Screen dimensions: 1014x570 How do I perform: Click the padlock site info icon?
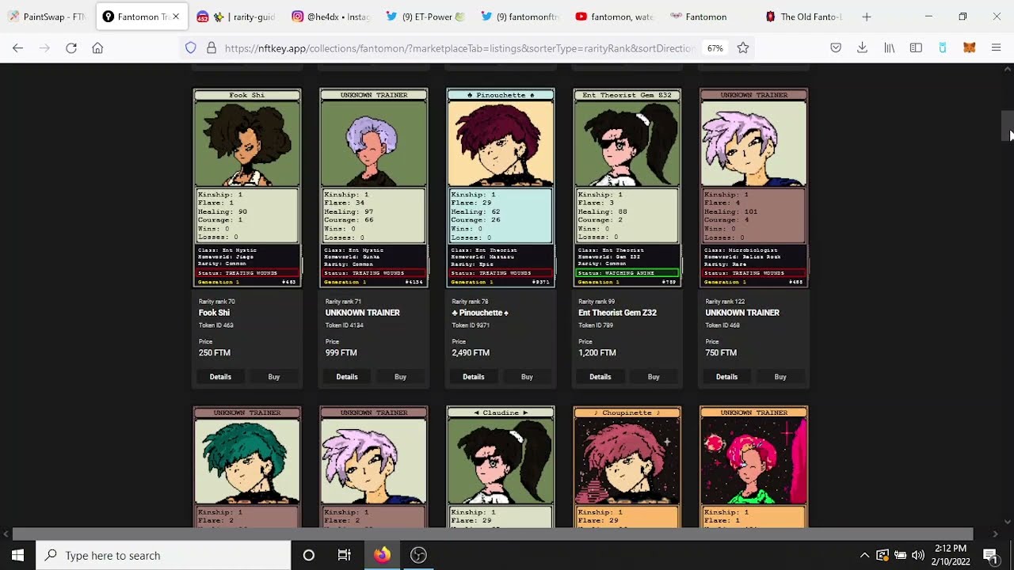[212, 48]
